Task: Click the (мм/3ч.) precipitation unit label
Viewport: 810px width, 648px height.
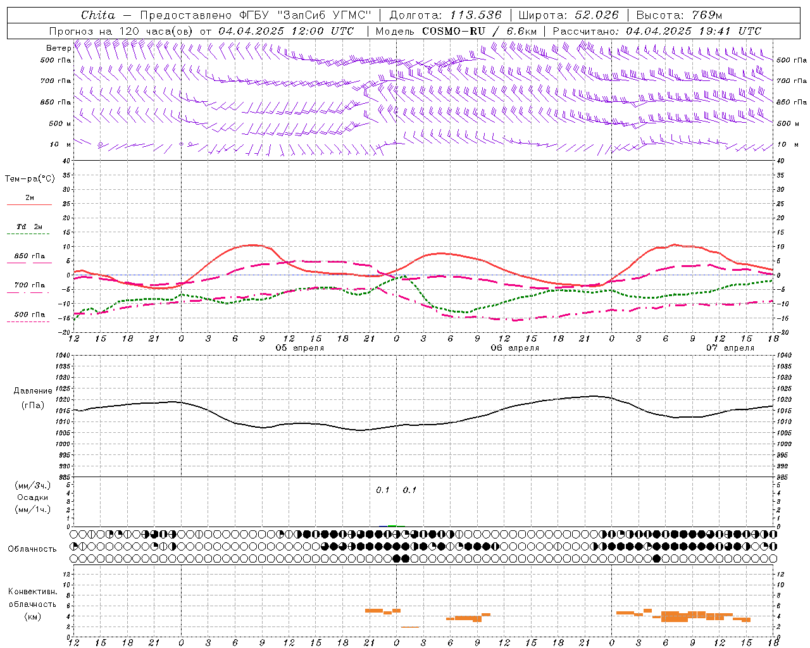Action: tap(33, 485)
